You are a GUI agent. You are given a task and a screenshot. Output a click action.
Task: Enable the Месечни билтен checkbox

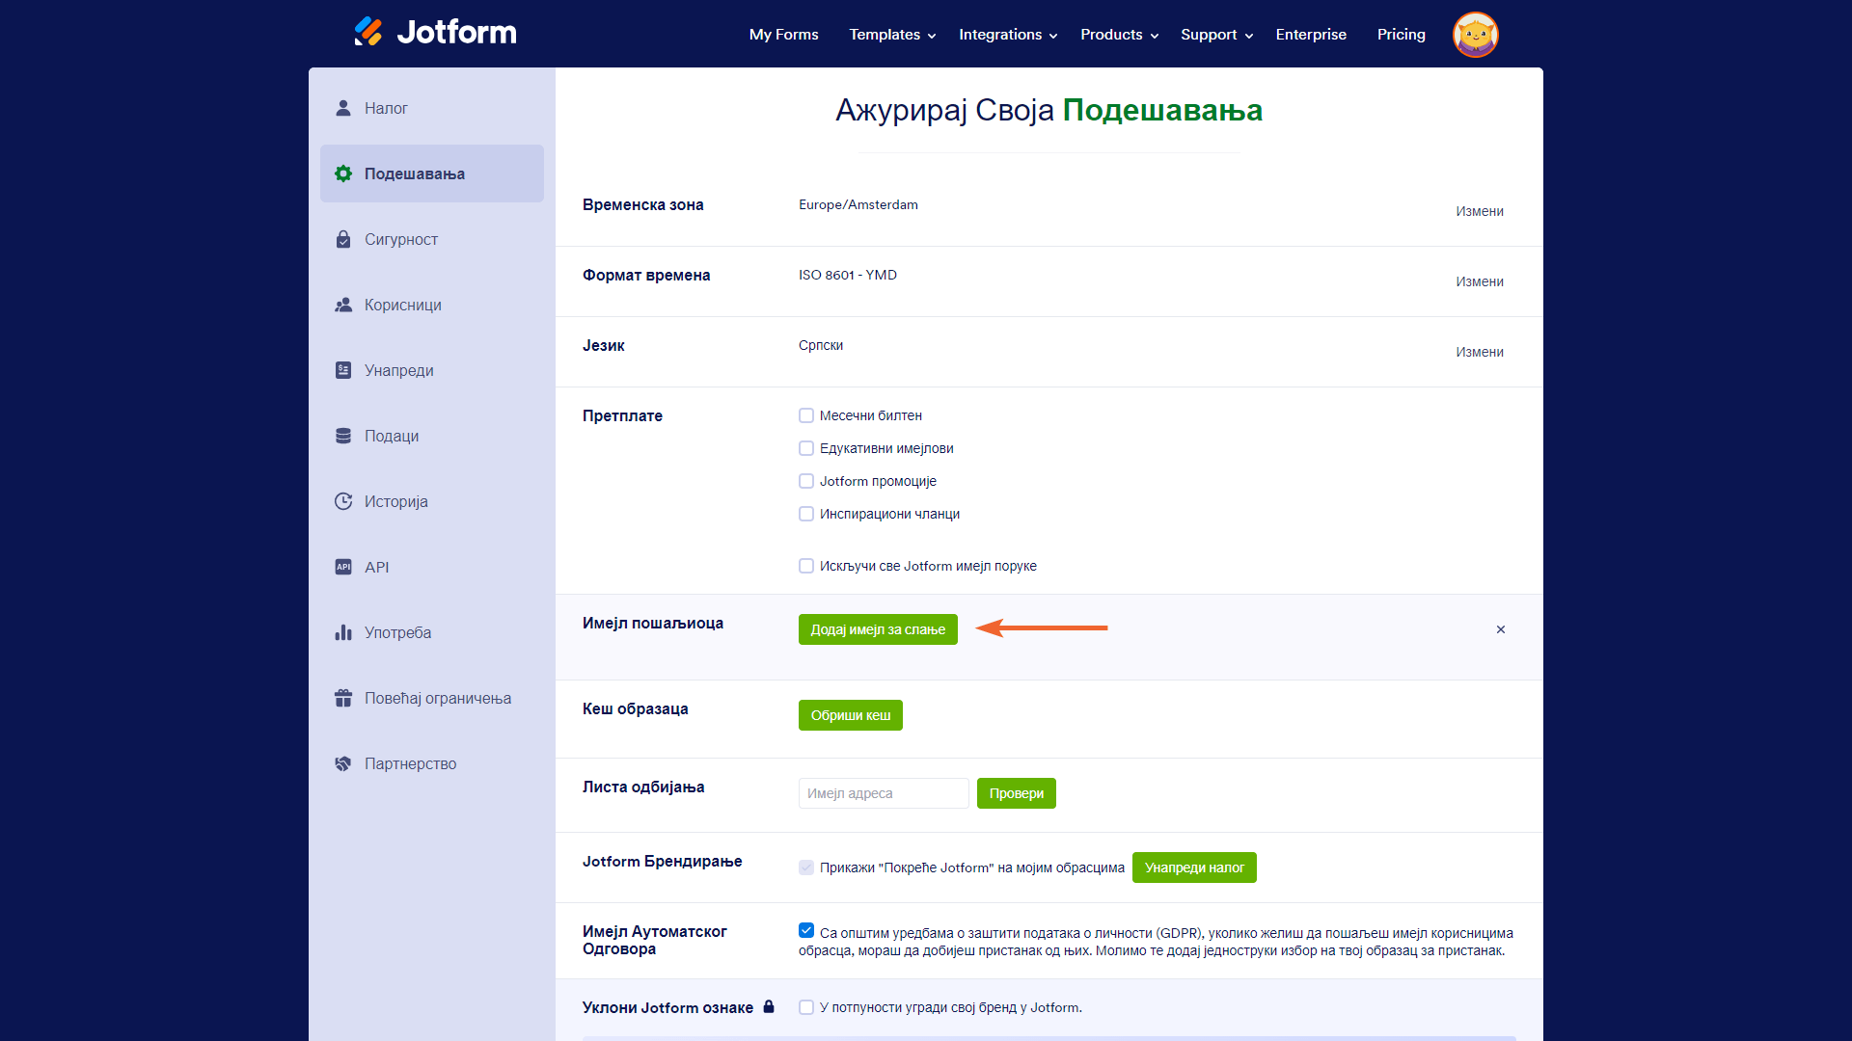coord(806,415)
